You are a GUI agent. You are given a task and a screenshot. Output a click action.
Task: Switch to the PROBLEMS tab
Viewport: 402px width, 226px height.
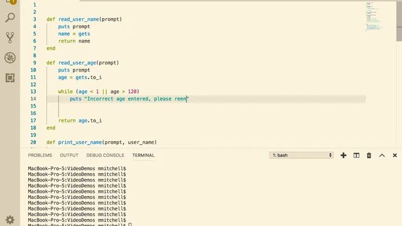40,155
